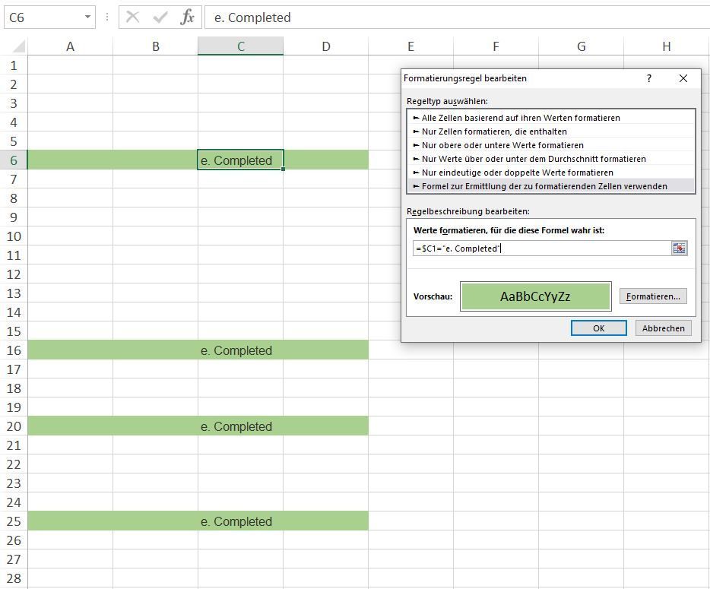The height and width of the screenshot is (589, 710).
Task: Select 'Nur Zellen formatieren, die enthalten'
Action: tap(551, 131)
